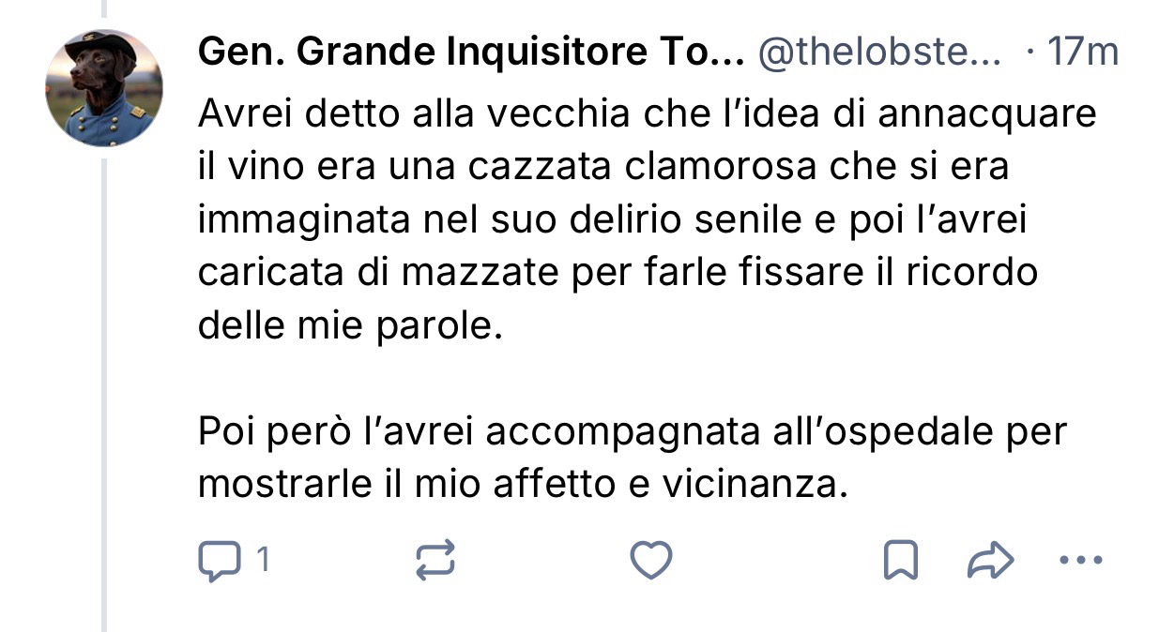1159x632 pixels.
Task: Open the "Gen. Grande Inquisitore To..." profile name
Action: (x=469, y=54)
